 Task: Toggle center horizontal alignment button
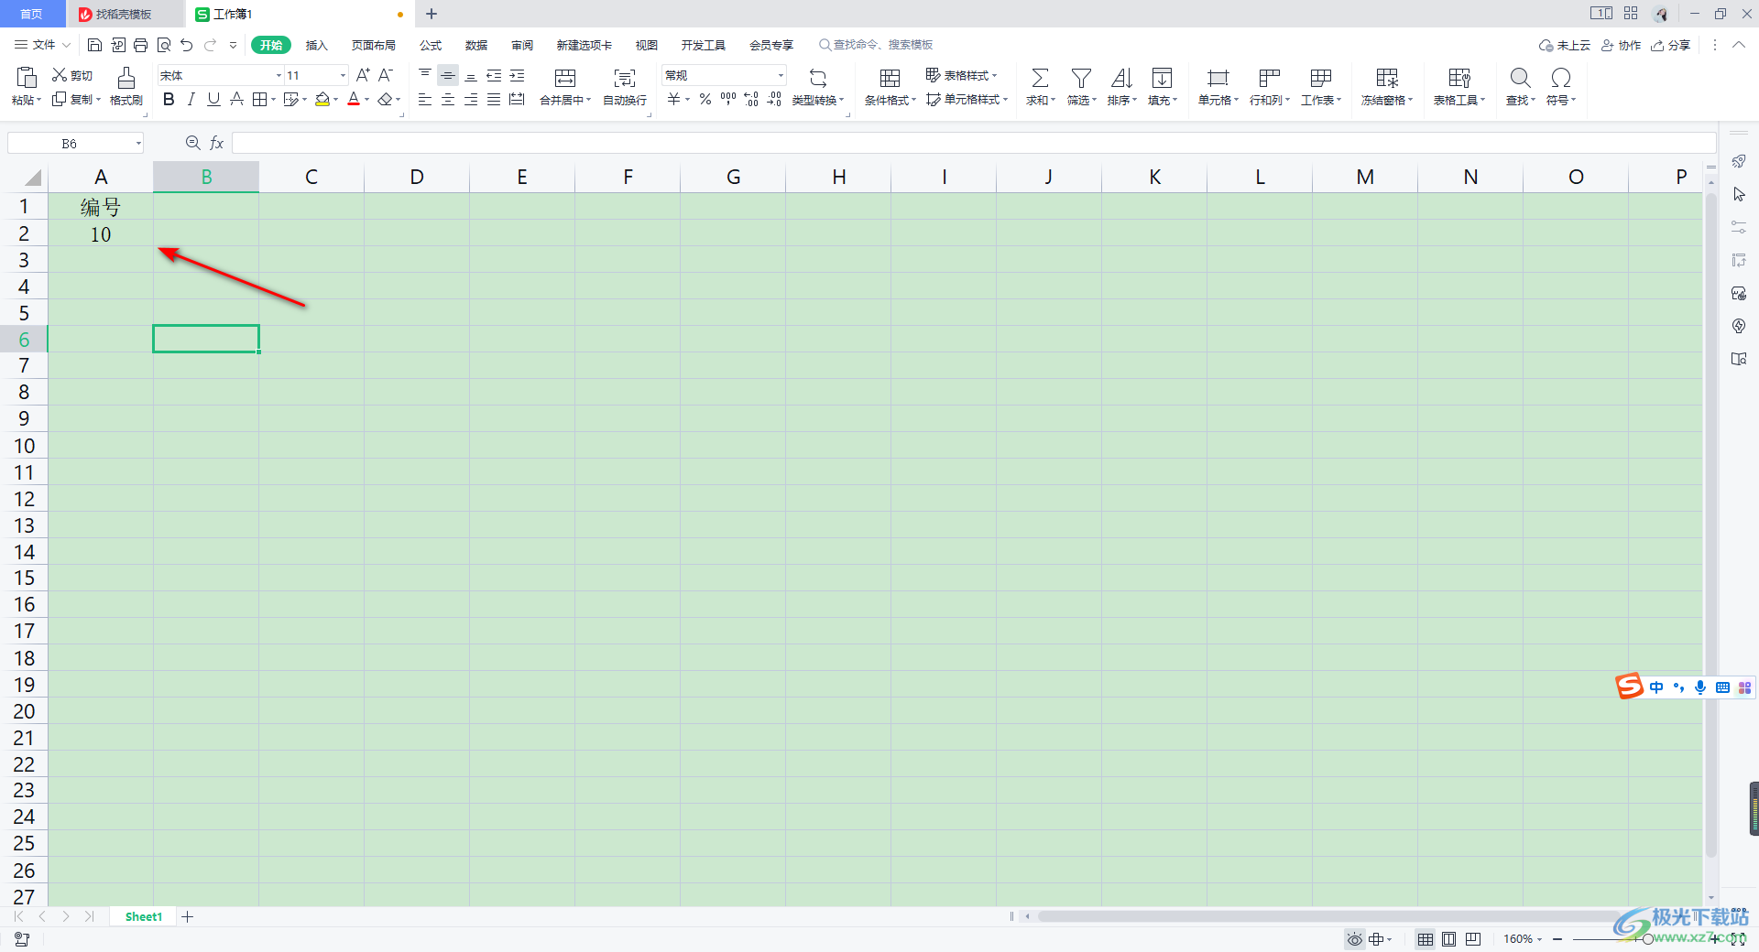448,99
